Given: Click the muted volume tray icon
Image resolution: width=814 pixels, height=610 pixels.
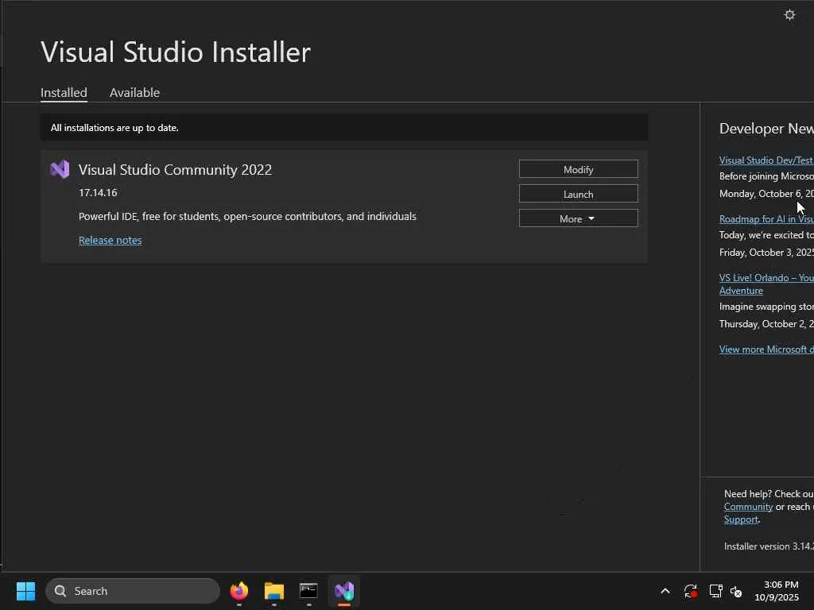Looking at the screenshot, I should click(x=736, y=591).
